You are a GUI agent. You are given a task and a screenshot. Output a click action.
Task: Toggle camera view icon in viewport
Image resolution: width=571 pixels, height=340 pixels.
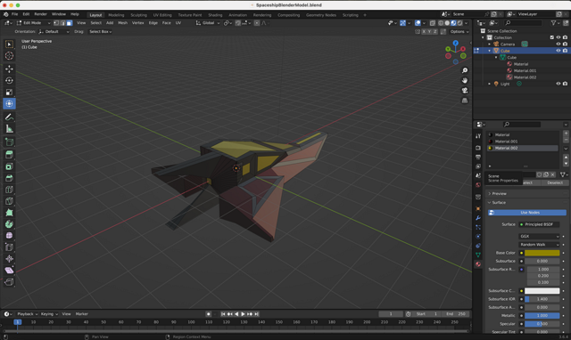click(x=465, y=91)
